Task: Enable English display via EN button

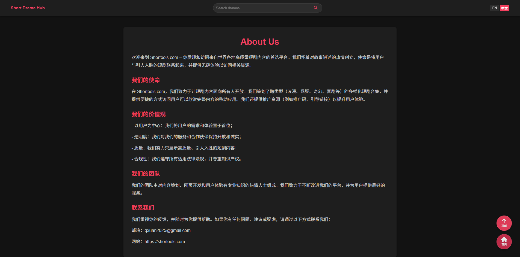Action: pyautogui.click(x=494, y=8)
